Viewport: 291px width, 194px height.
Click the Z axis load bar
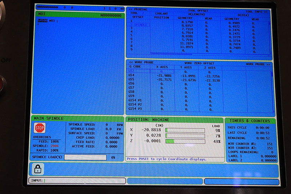coord(185,141)
